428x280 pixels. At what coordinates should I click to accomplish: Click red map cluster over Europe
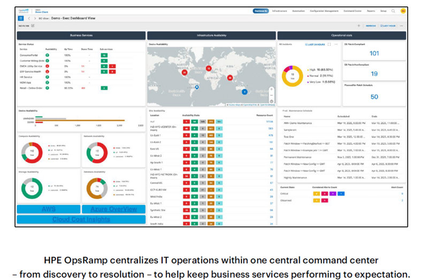pyautogui.click(x=209, y=68)
